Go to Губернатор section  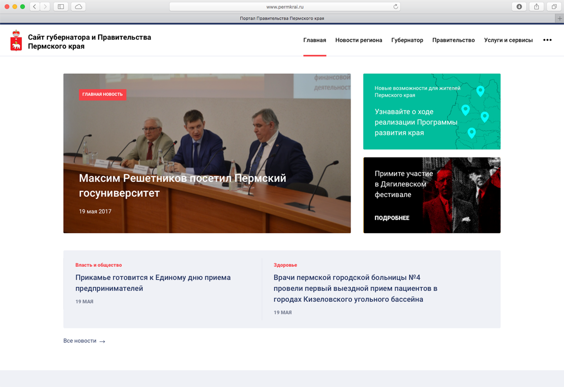click(407, 40)
